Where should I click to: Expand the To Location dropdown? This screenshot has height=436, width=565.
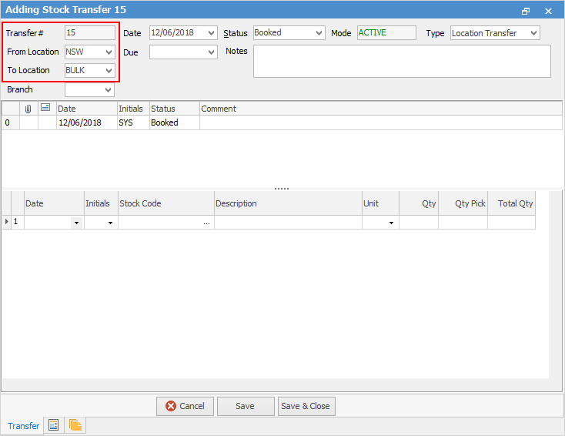[109, 71]
